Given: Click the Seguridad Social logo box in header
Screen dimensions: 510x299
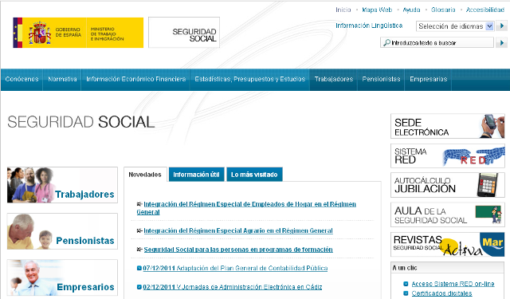Looking at the screenshot, I should pos(184,33).
